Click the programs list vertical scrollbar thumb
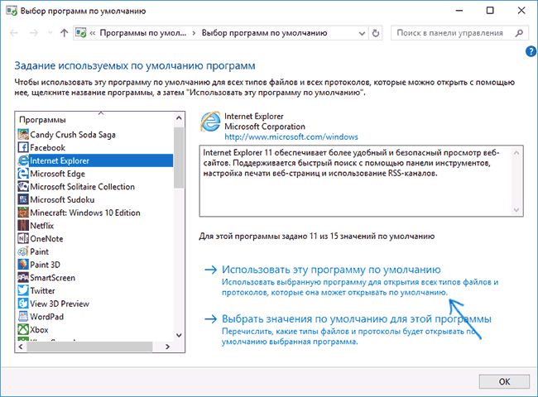The height and width of the screenshot is (397, 538). (x=179, y=158)
